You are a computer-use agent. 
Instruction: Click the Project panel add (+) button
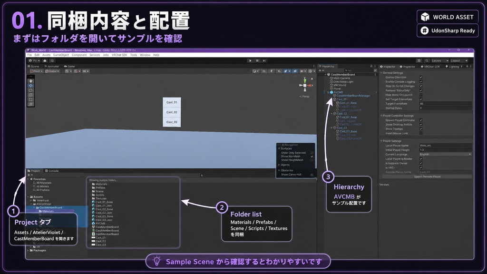click(x=29, y=175)
